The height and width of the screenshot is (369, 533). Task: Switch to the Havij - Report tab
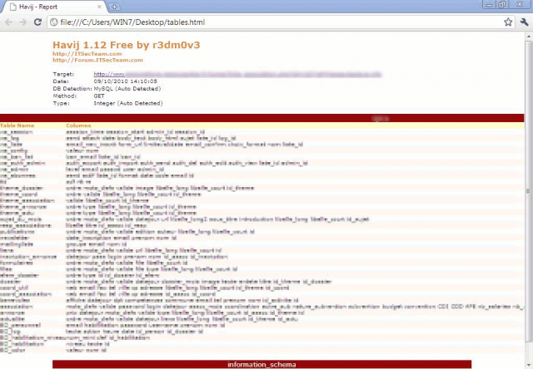(50, 7)
